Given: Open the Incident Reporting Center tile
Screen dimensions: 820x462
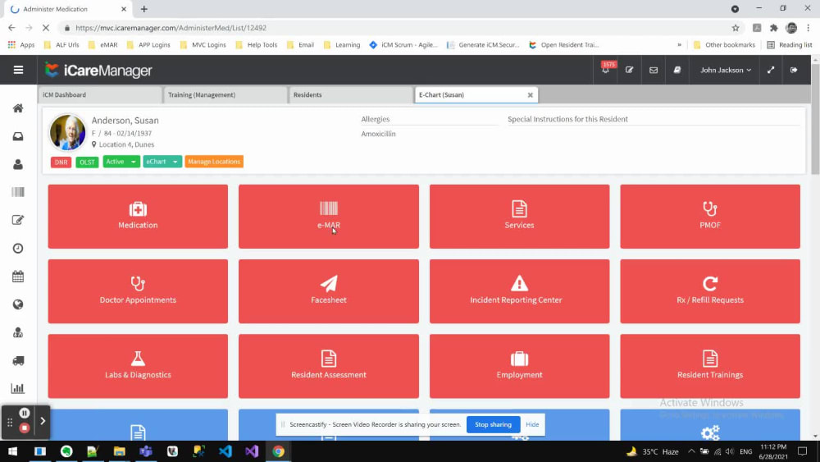Looking at the screenshot, I should click(519, 291).
